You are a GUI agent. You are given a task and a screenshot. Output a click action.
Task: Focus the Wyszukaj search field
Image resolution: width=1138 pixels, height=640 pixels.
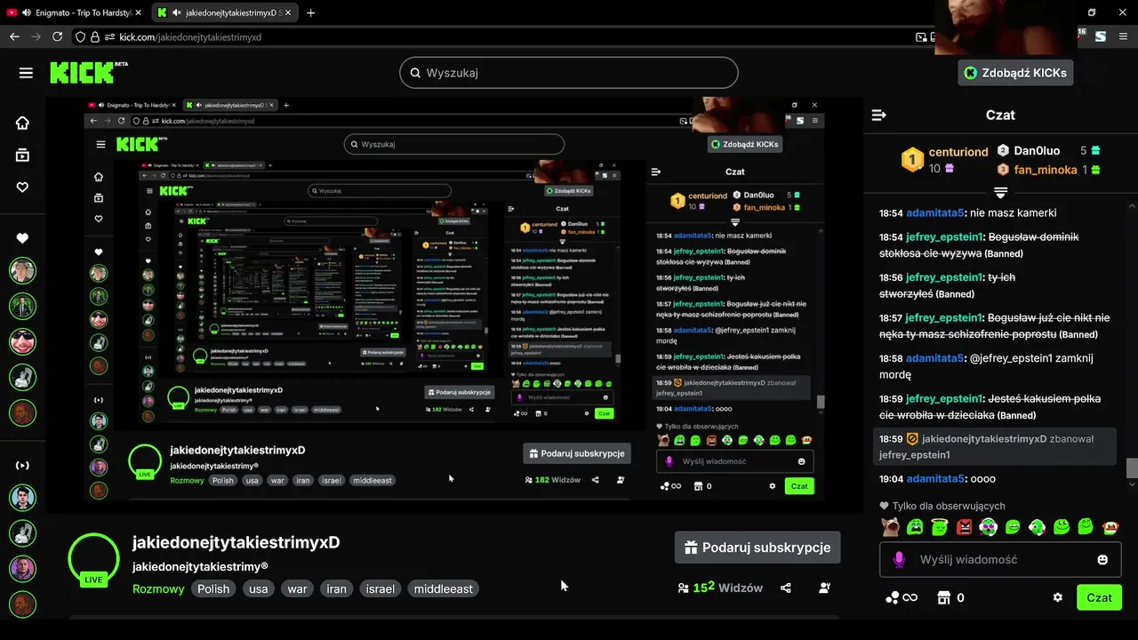tap(569, 73)
